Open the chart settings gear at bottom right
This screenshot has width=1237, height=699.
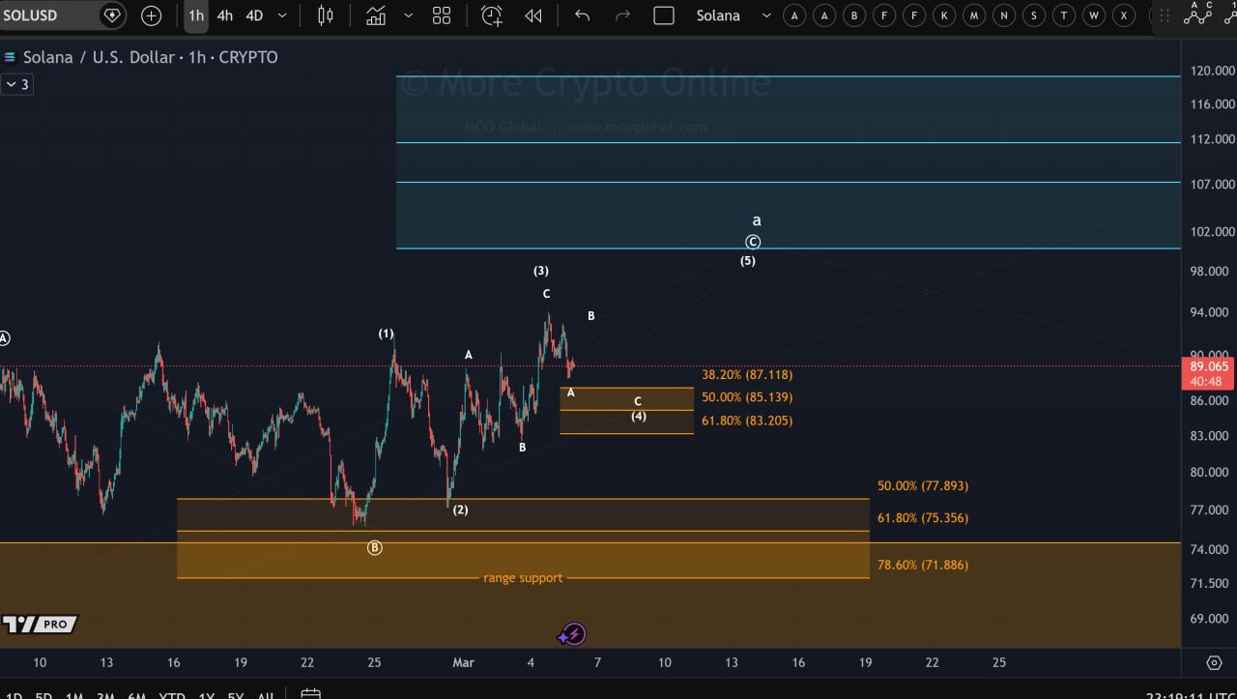[1215, 663]
